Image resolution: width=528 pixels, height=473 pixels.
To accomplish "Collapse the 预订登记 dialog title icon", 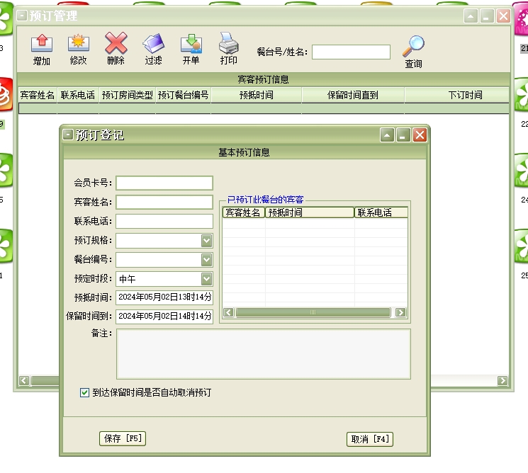I will (68, 135).
